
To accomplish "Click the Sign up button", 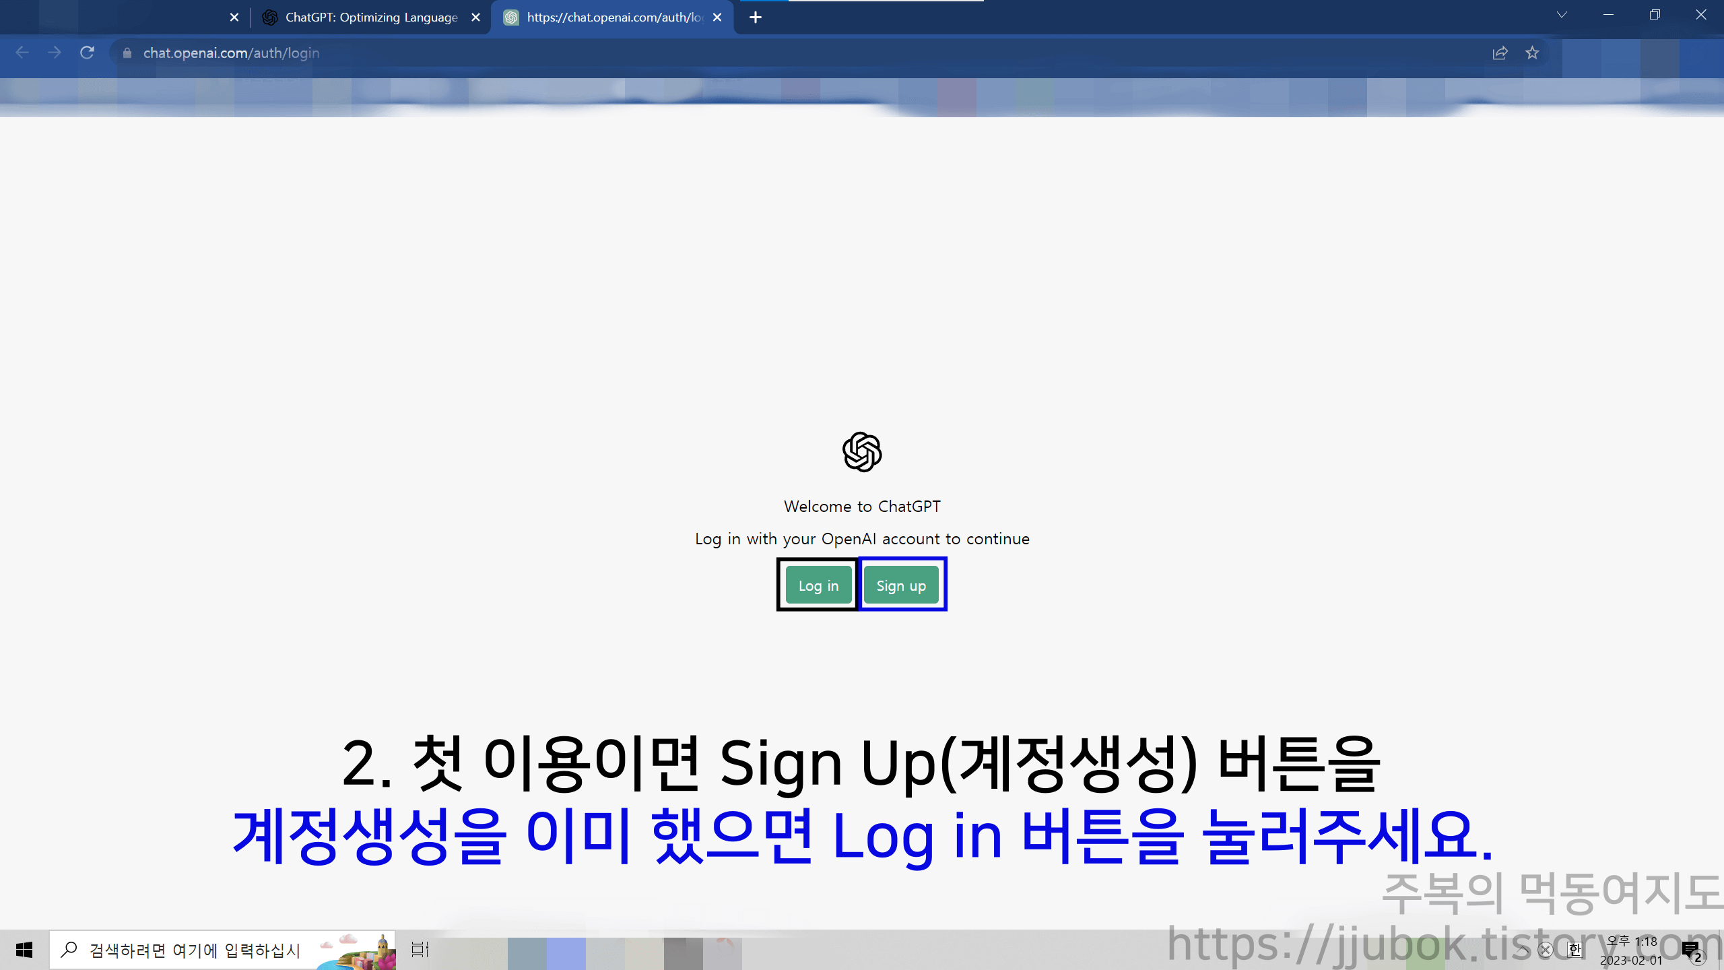I will 901,585.
